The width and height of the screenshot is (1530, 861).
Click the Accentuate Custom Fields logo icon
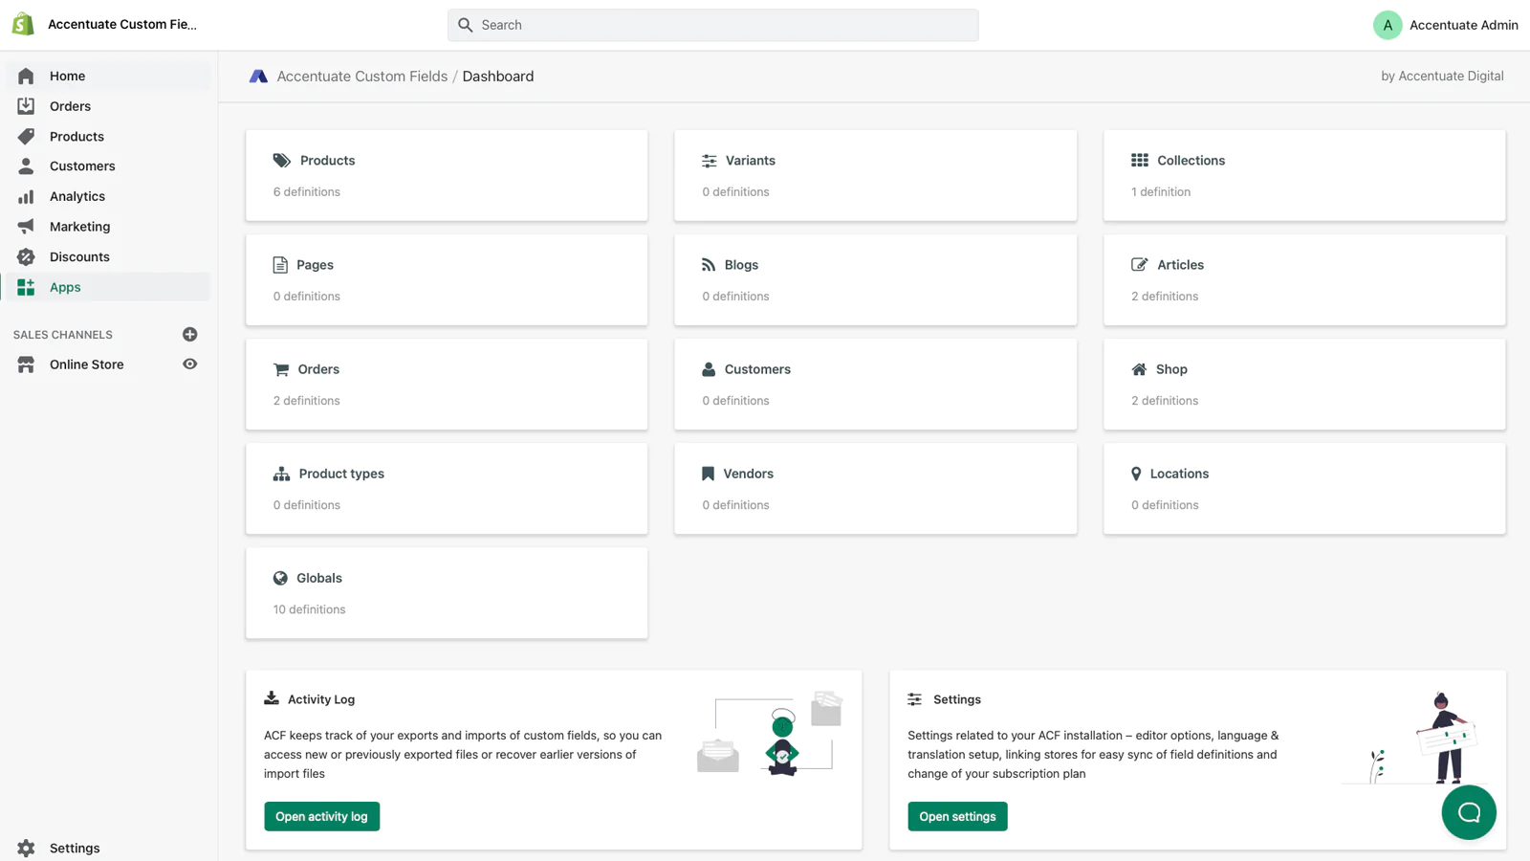point(258,77)
